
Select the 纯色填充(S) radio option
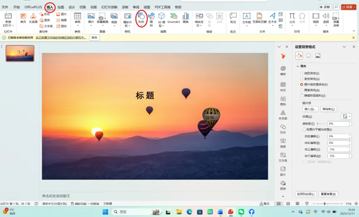click(x=302, y=73)
